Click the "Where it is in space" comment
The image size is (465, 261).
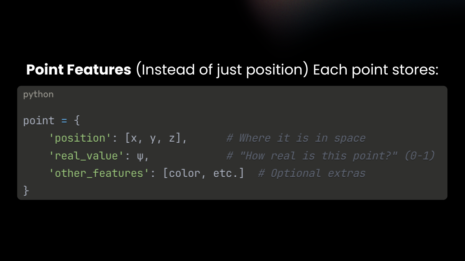click(302, 138)
